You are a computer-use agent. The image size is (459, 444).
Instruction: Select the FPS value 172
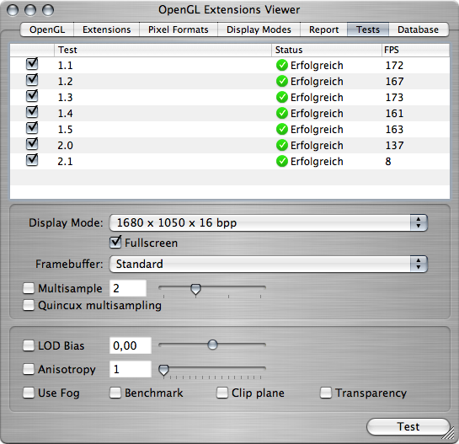click(394, 66)
